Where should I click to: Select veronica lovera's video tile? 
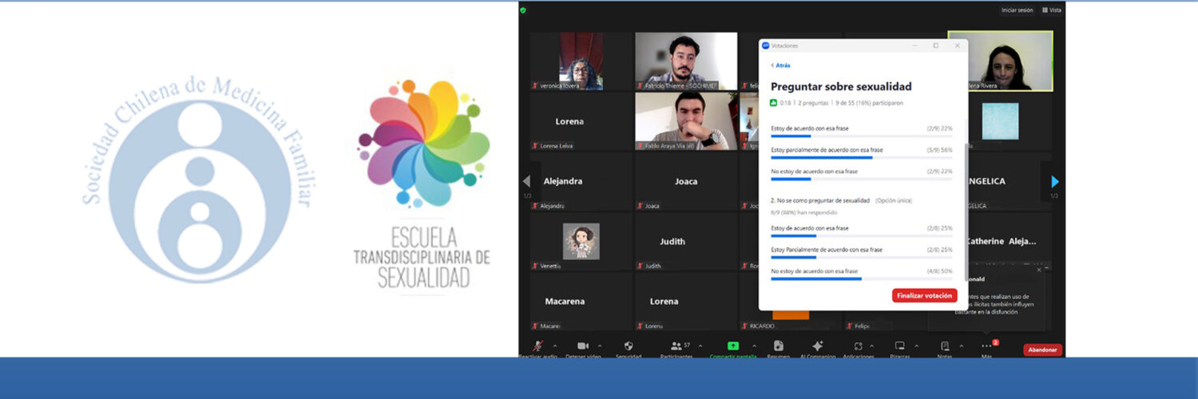[581, 61]
